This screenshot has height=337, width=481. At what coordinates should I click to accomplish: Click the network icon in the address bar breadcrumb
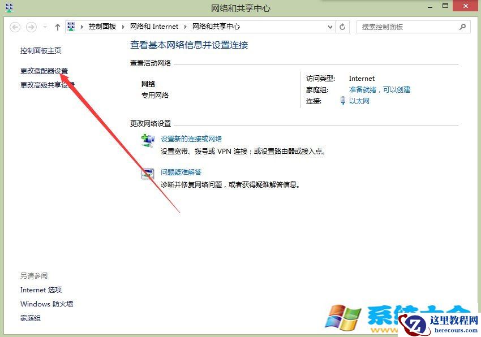click(x=71, y=26)
